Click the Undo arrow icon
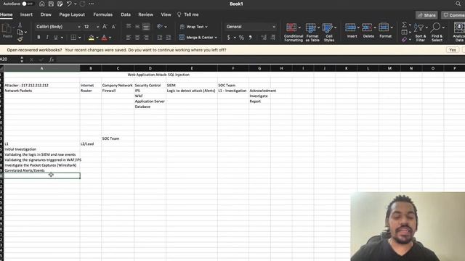Viewport: 465px width, 261px height. tap(69, 4)
